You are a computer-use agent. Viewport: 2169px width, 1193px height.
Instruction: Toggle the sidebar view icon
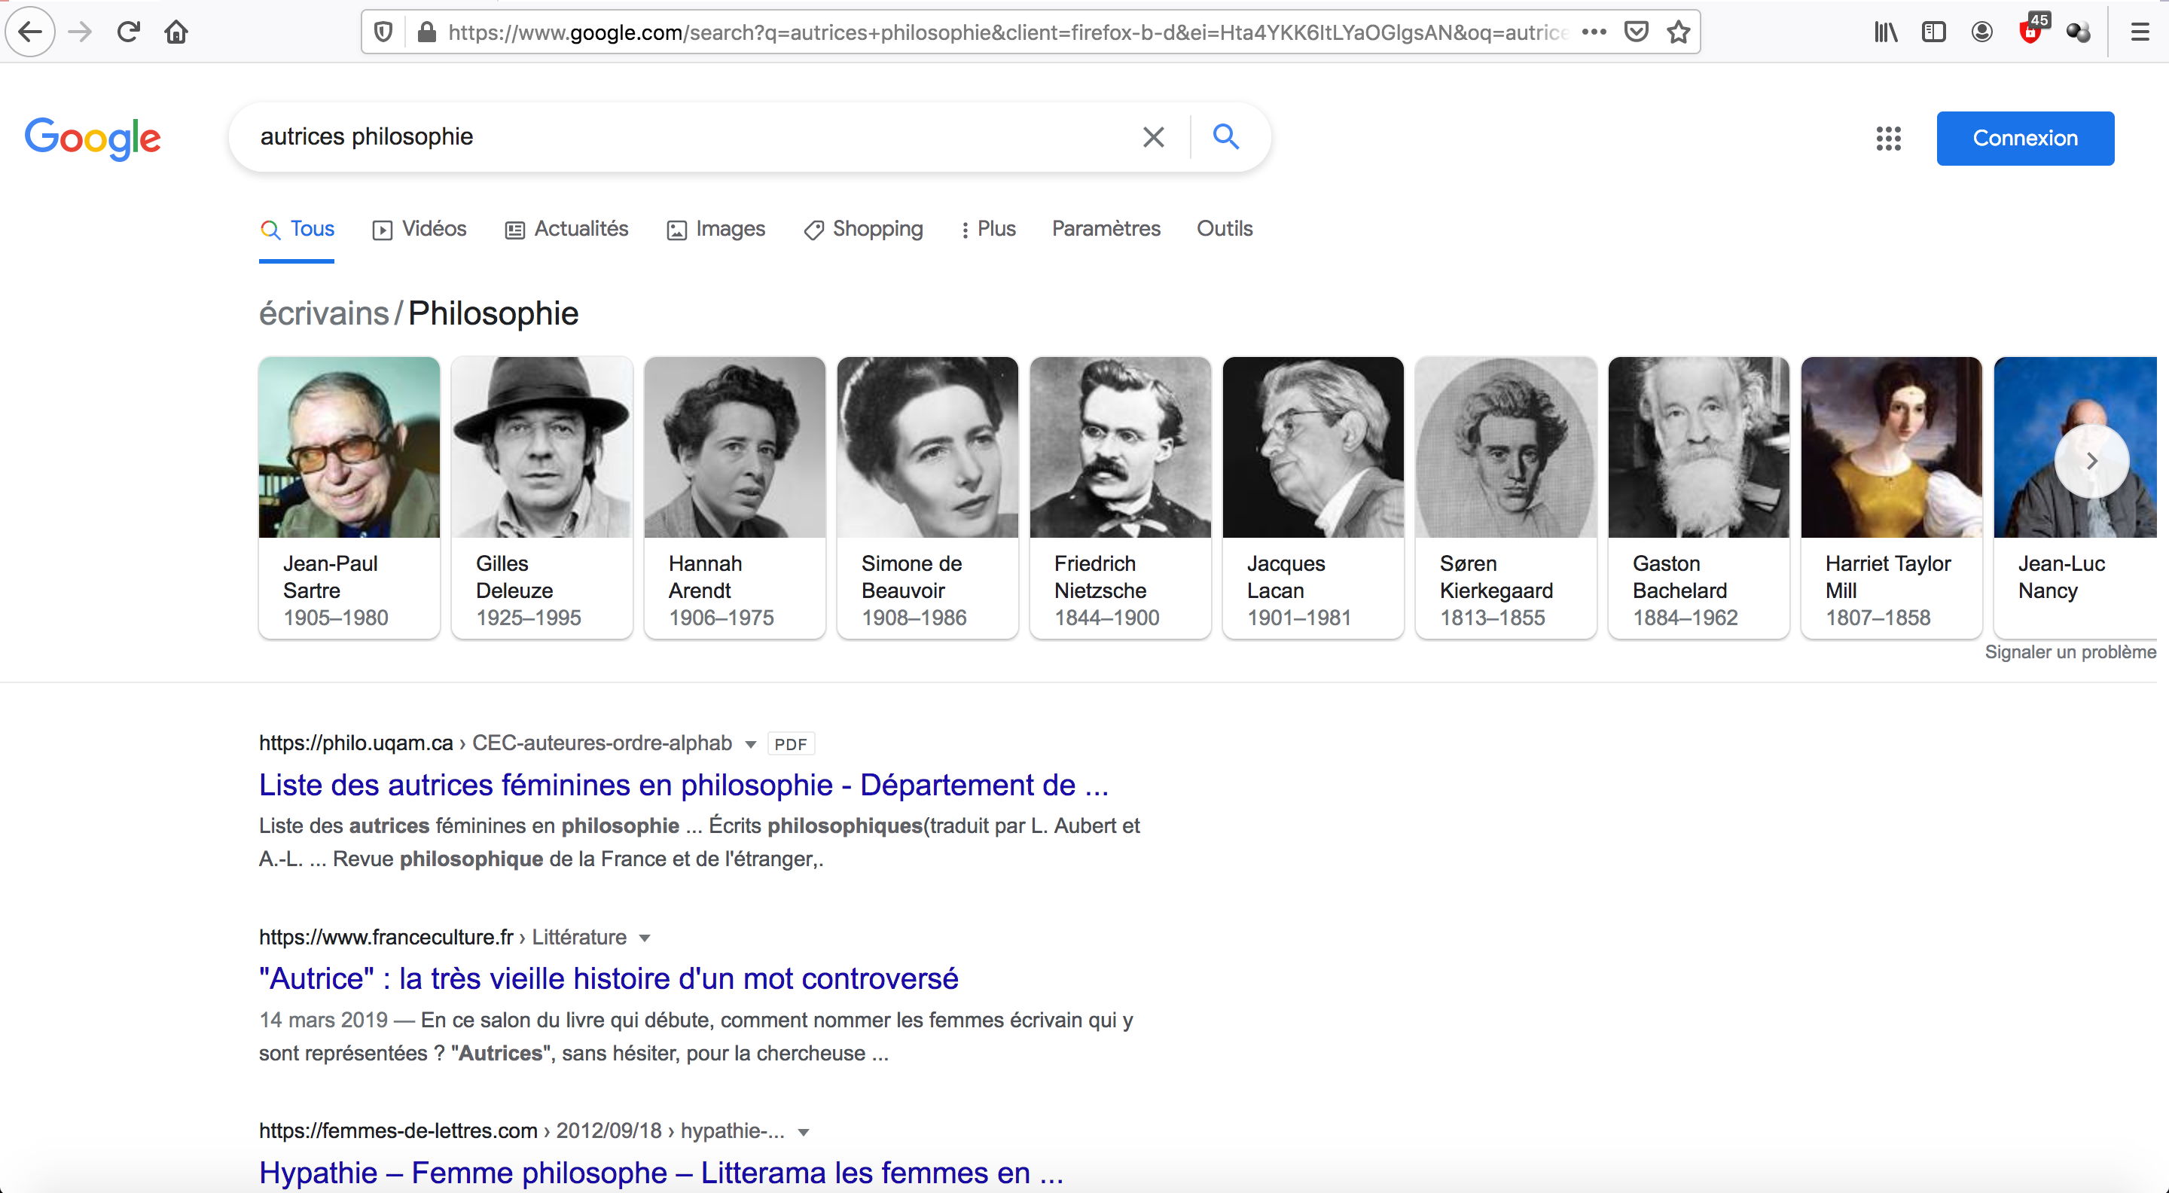pyautogui.click(x=1933, y=32)
